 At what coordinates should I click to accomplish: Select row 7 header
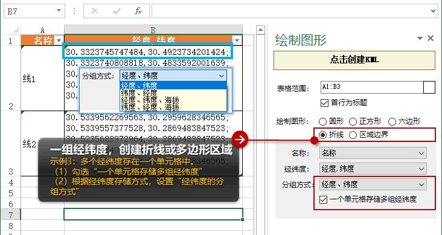(x=11, y=214)
